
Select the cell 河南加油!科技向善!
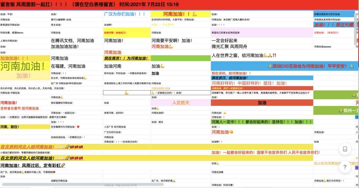(262, 185)
